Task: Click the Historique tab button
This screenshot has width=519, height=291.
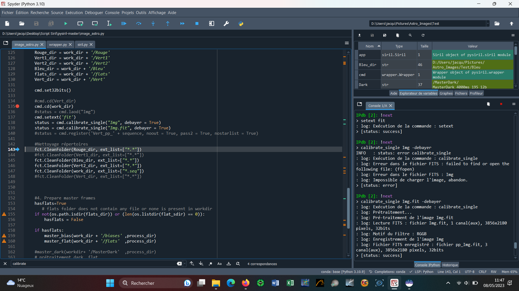Action: point(450,265)
